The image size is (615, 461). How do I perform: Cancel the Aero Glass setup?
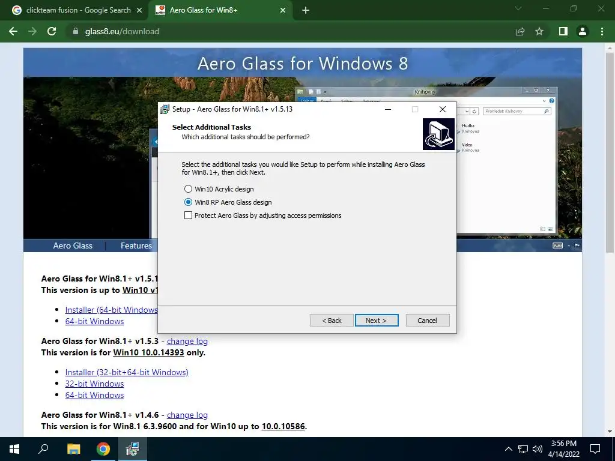(x=428, y=321)
